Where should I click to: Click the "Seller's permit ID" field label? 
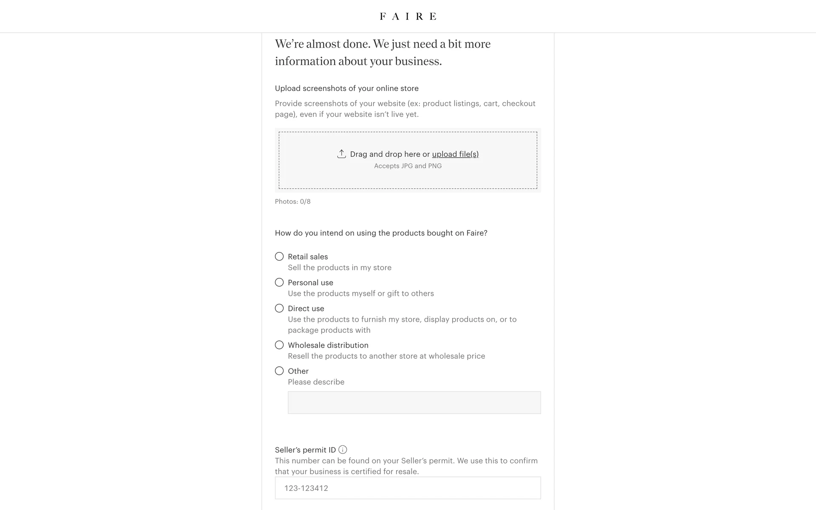(x=305, y=450)
